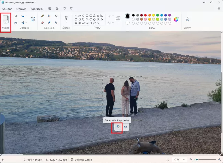Click the Remove background icon beside generative erase
The height and width of the screenshot is (163, 223).
(125, 127)
